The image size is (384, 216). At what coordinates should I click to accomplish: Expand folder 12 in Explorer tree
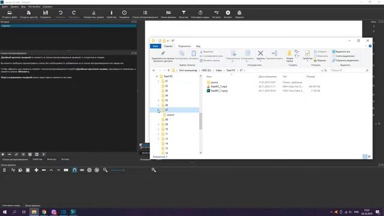click(x=158, y=139)
